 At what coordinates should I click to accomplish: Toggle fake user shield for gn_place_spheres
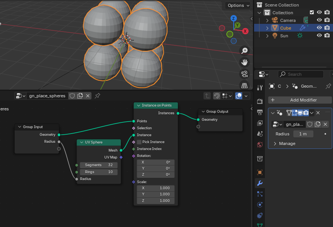[72, 96]
